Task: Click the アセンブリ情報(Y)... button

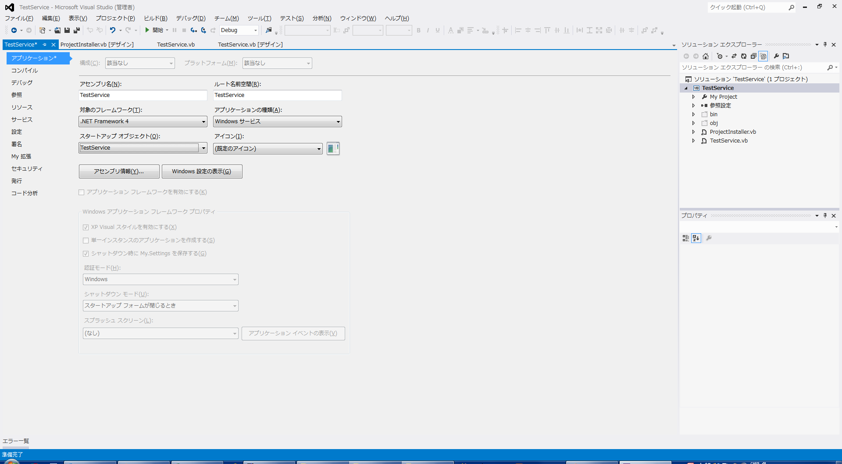Action: [x=119, y=171]
